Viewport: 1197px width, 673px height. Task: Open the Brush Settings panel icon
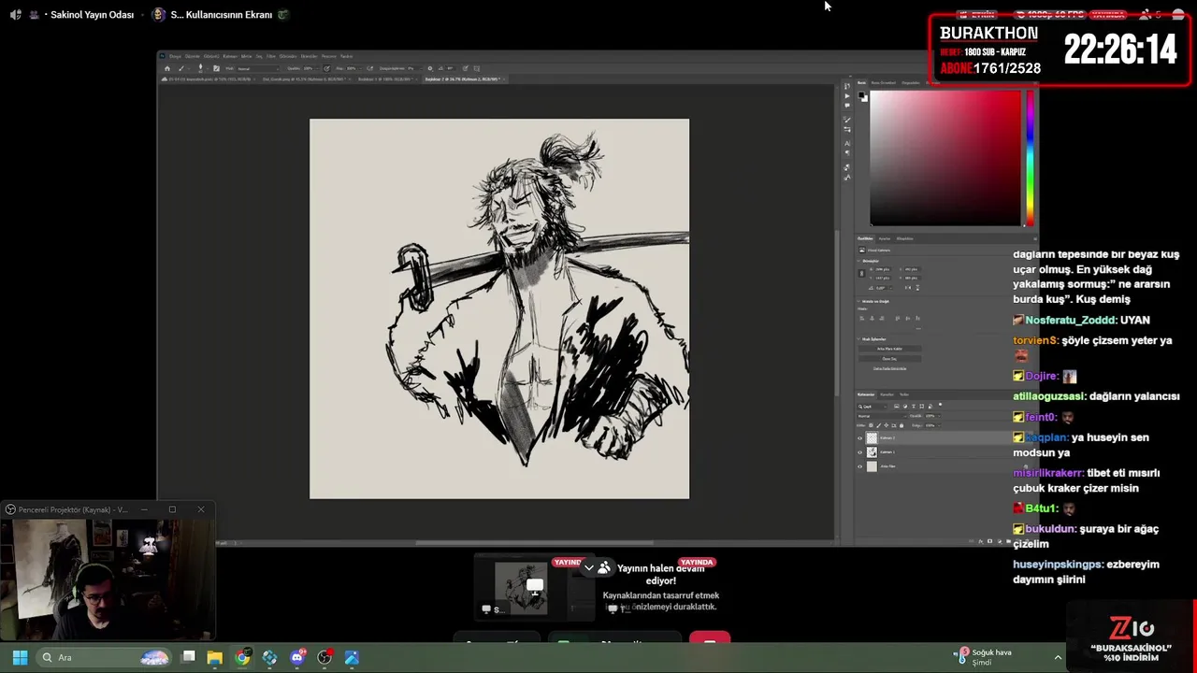click(x=216, y=68)
